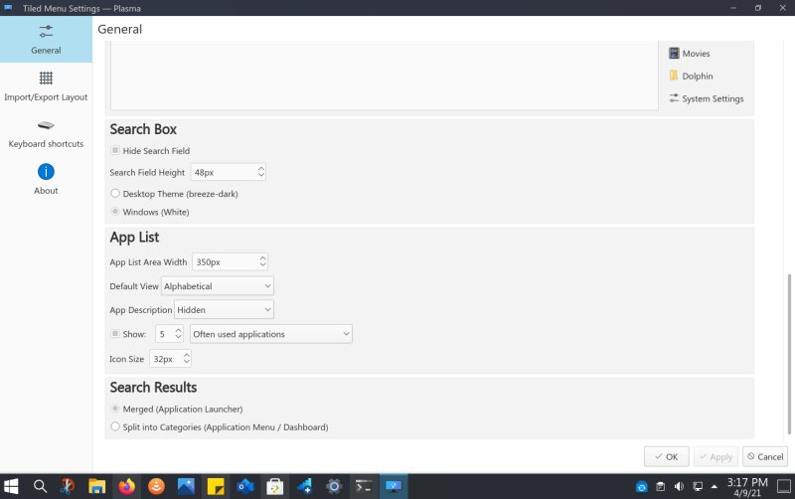Viewport: 795px width, 499px height.
Task: Click the network display tray icon
Action: point(698,487)
